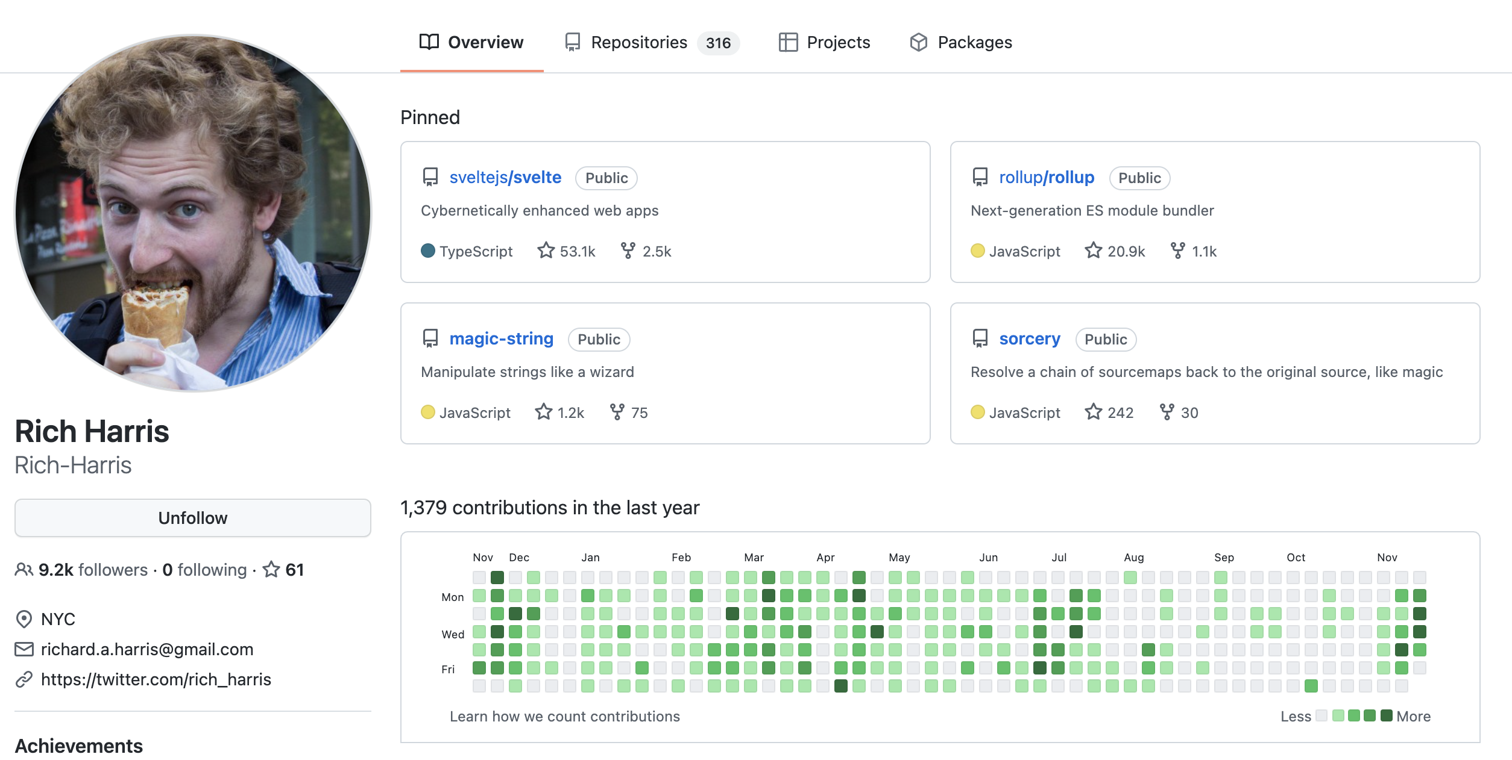Click the repo icon beside sveltejs/svelte

(430, 178)
